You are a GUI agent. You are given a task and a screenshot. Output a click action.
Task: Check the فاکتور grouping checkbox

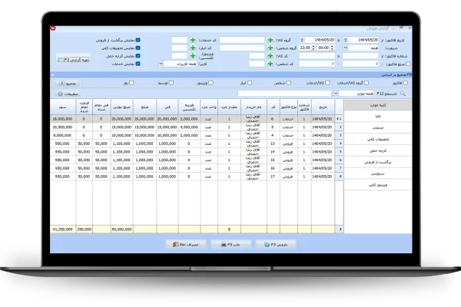tap(406, 83)
